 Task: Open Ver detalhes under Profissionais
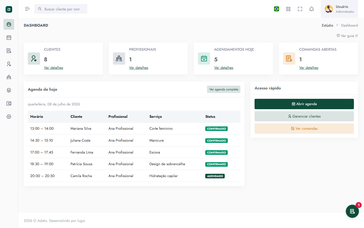click(x=139, y=68)
